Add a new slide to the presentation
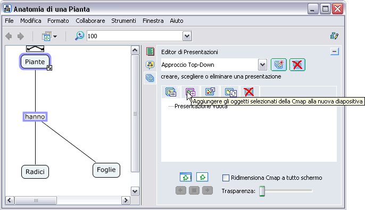365x210 pixels. 171,92
